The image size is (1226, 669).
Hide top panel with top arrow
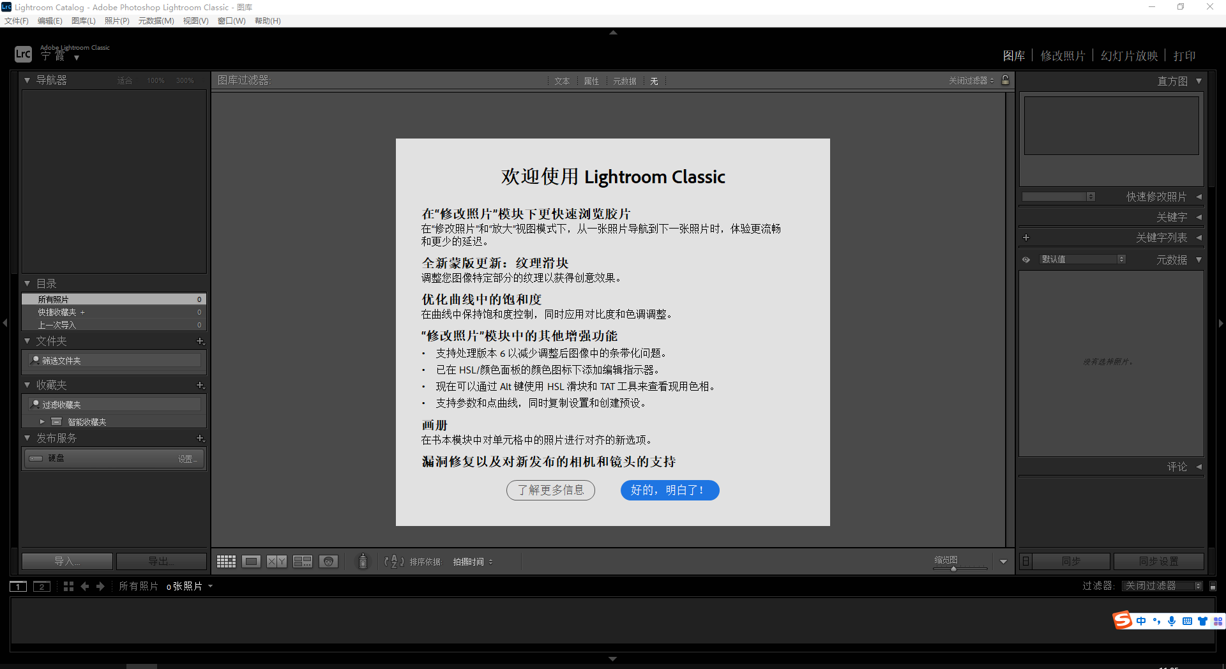[x=613, y=32]
